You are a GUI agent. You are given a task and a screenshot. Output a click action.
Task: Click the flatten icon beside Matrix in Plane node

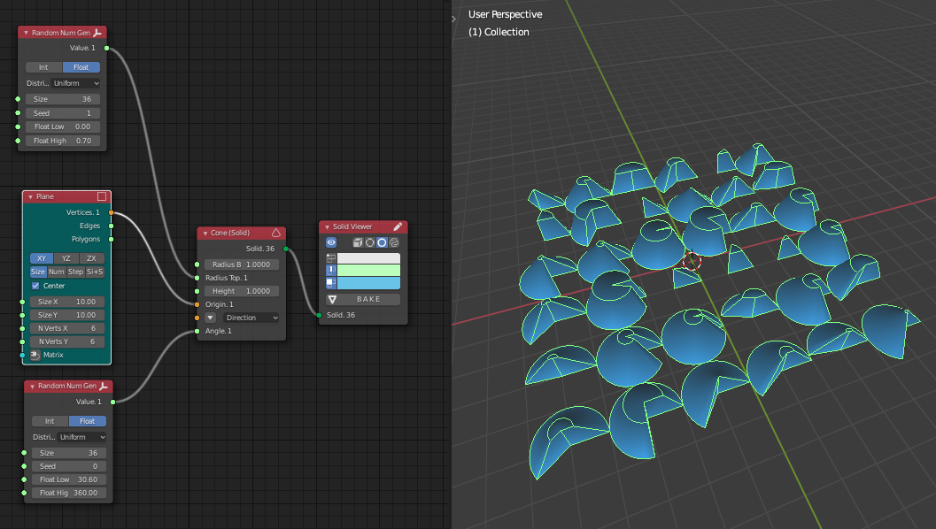coord(35,355)
